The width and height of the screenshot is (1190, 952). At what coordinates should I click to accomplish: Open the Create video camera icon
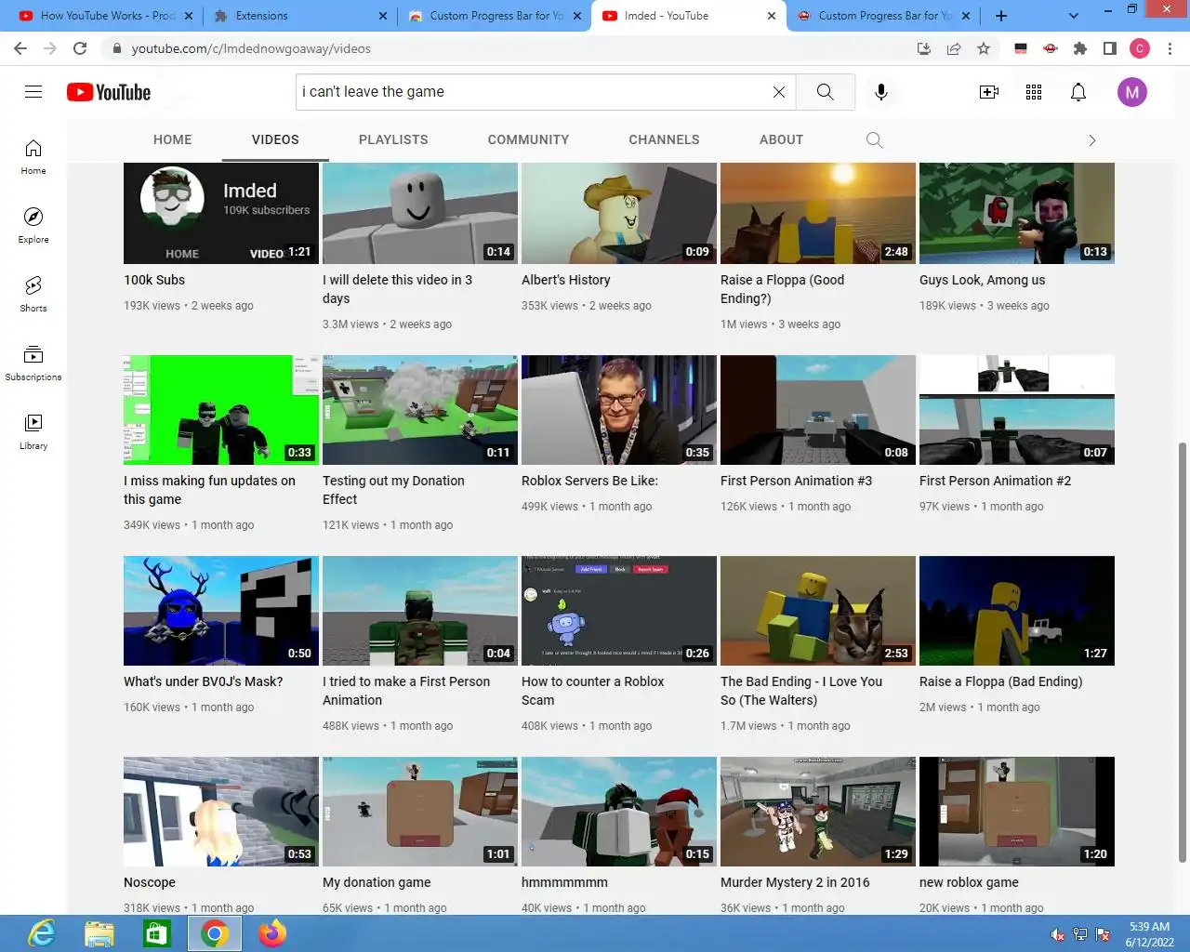989,92
